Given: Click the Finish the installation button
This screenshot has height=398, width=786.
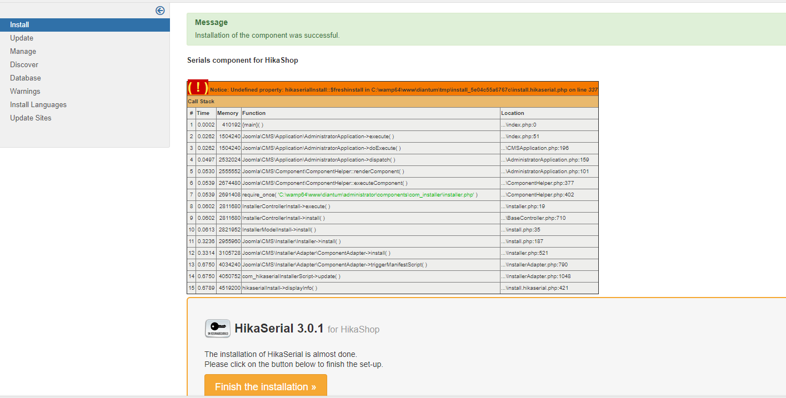Looking at the screenshot, I should (266, 386).
